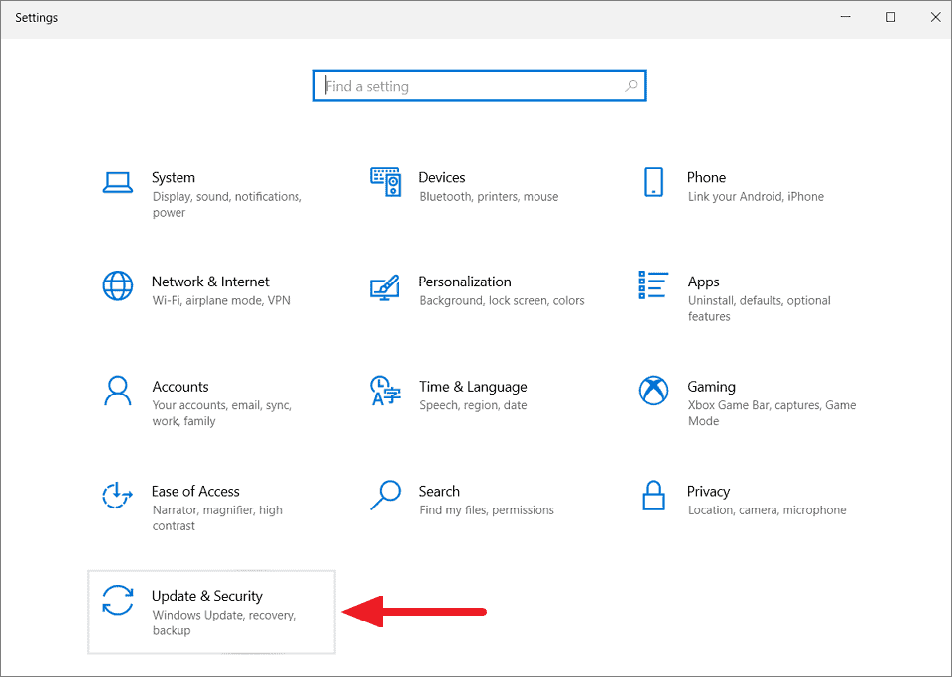Minimize the Settings window
The image size is (952, 677).
tap(845, 17)
